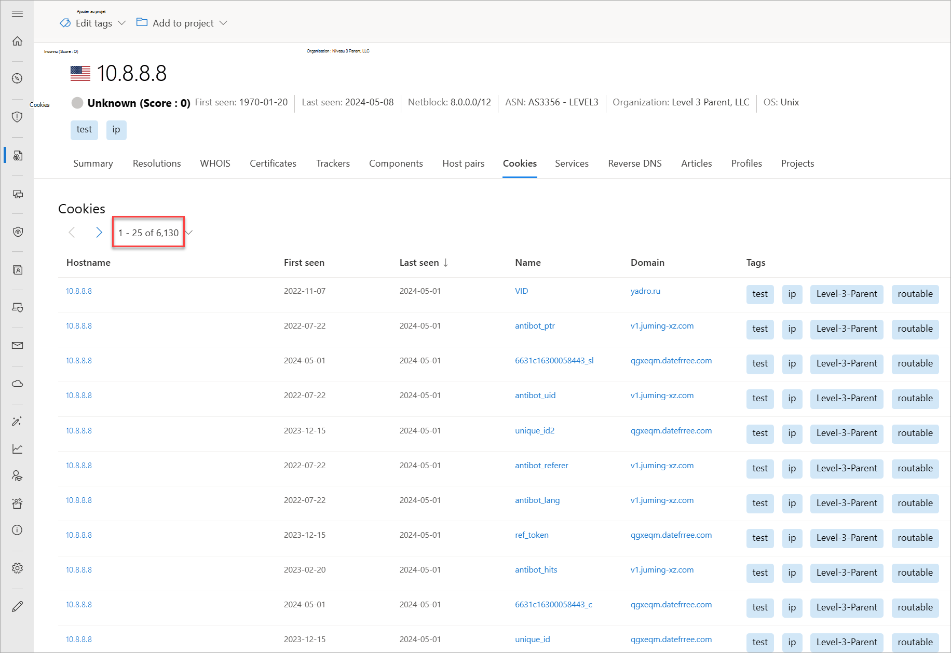Open the shield with signal icon in the sidebar
Image resolution: width=951 pixels, height=653 pixels.
coord(17,232)
